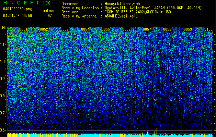Click the version number 1.0.0
Image resolution: width=216 pixels, height=137 pixels.
click(47, 3)
